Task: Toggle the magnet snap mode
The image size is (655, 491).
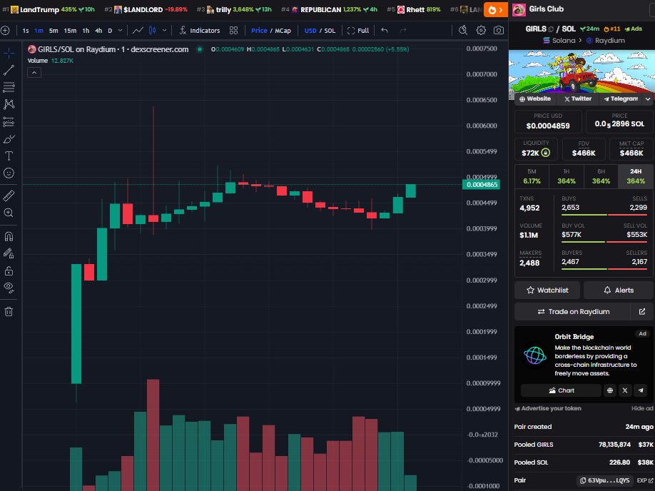Action: click(x=9, y=236)
